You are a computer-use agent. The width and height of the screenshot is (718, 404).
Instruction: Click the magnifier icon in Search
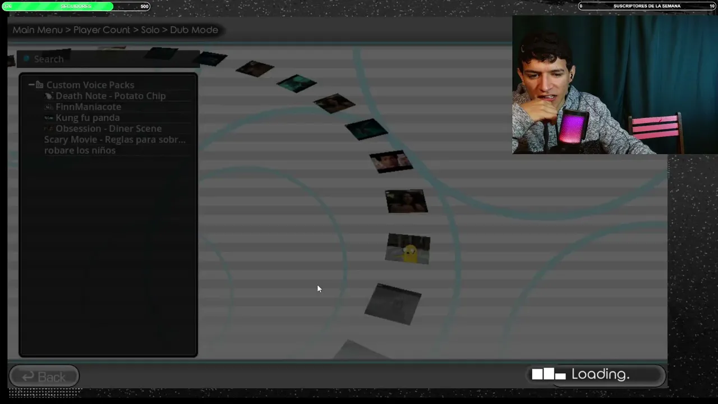click(26, 59)
